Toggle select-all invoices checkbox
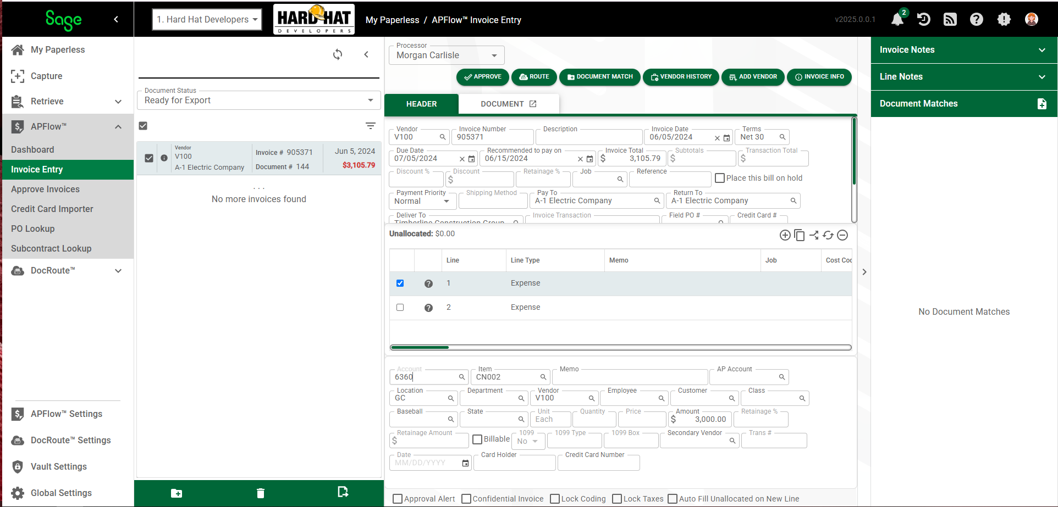The width and height of the screenshot is (1058, 507). tap(143, 126)
